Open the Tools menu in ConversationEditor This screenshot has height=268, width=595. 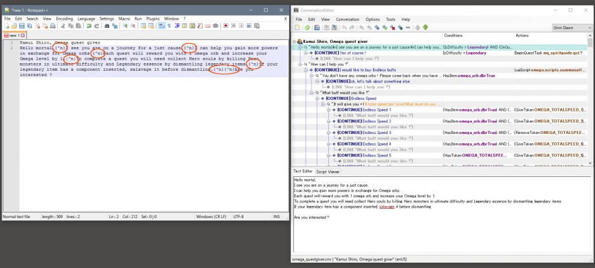(390, 19)
